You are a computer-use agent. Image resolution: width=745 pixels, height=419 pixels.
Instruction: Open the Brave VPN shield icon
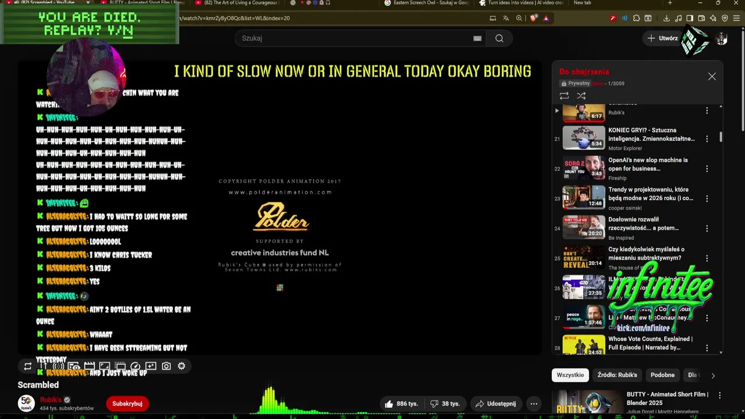point(725,18)
